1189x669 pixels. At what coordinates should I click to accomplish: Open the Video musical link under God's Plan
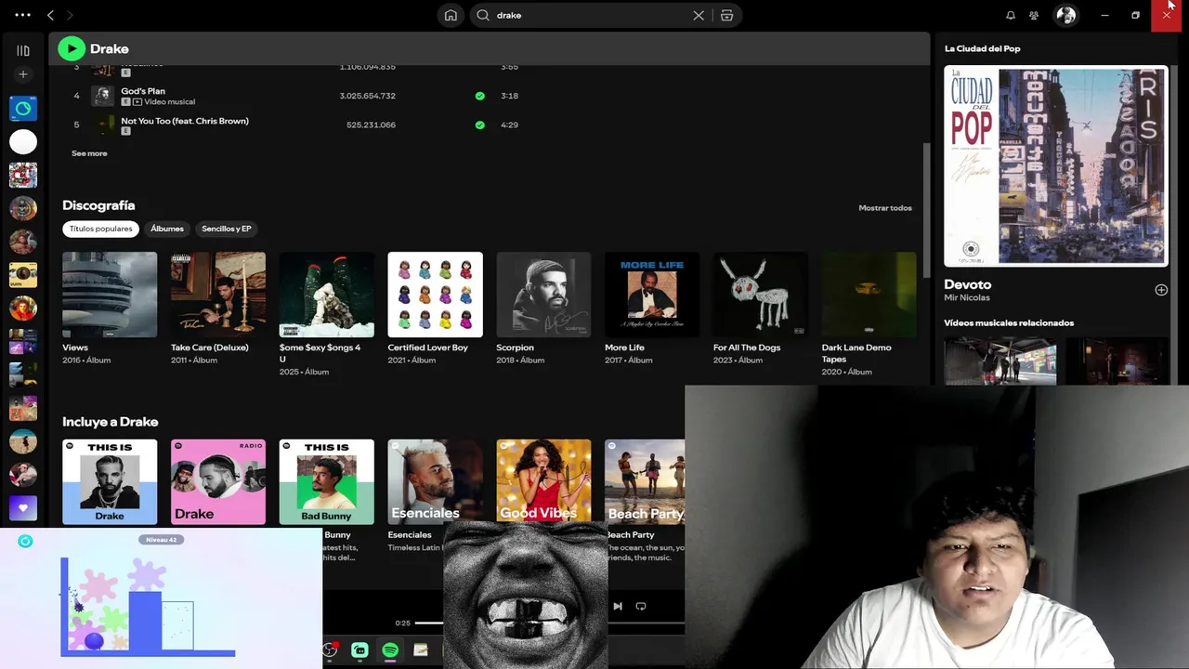pos(170,102)
